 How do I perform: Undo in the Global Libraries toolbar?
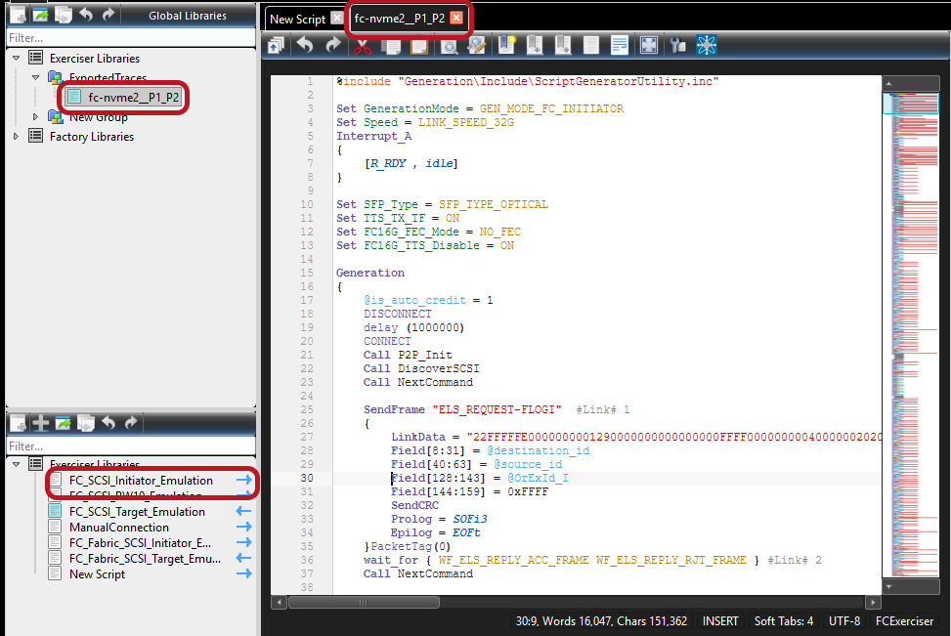[x=85, y=15]
